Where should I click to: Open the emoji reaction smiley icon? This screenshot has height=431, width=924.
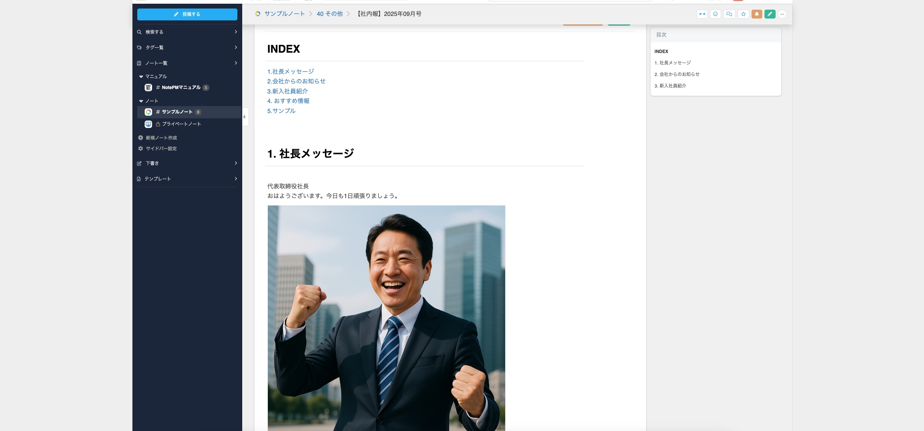tap(715, 14)
